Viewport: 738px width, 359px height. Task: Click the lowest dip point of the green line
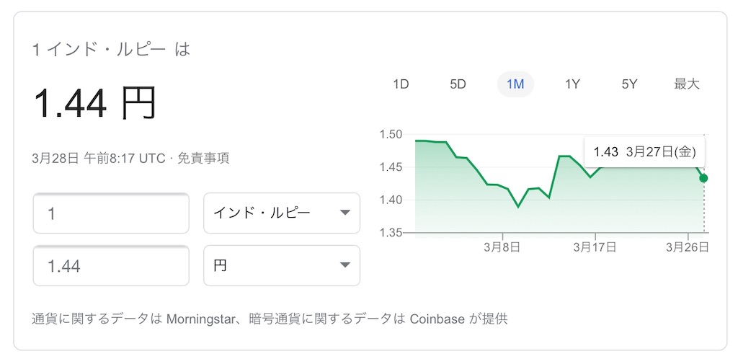click(518, 207)
